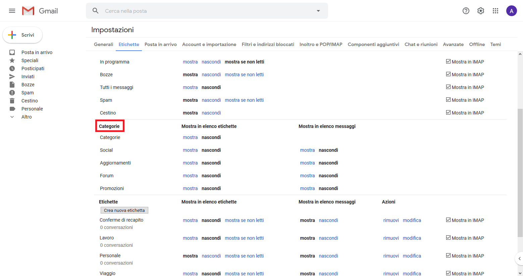Switch to the Generali settings tab
The width and height of the screenshot is (523, 276).
(103, 44)
